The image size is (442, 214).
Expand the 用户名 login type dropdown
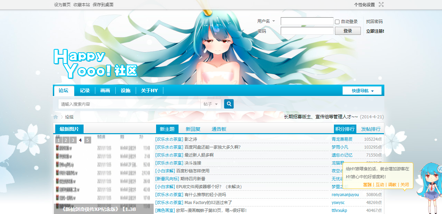tap(266, 21)
